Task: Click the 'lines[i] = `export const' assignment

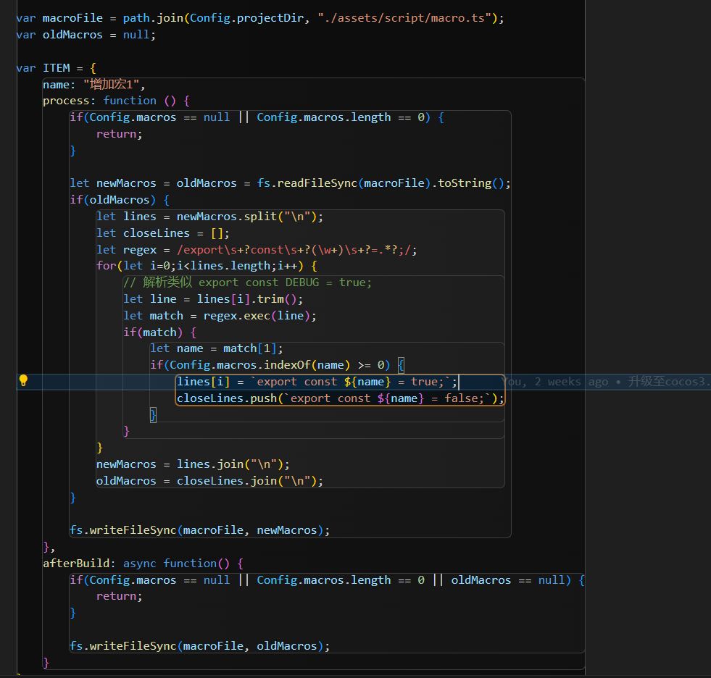Action: (317, 382)
